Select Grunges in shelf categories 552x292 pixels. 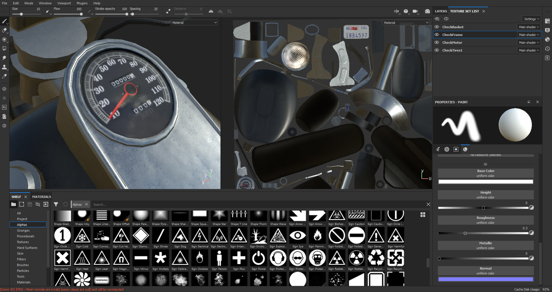point(23,230)
